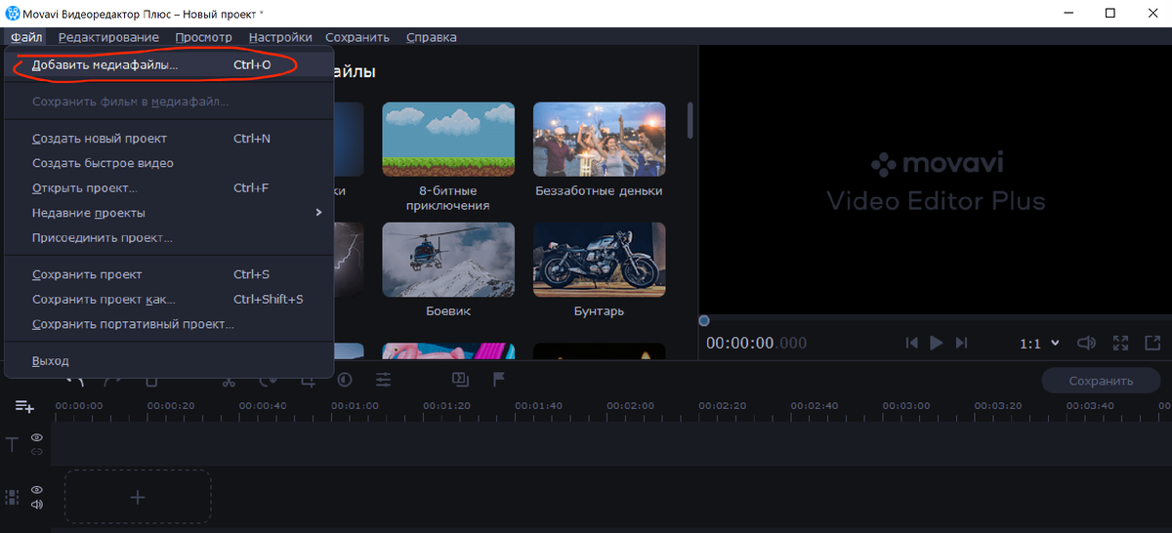Select the title track T icon
The image size is (1172, 533).
pos(13,445)
